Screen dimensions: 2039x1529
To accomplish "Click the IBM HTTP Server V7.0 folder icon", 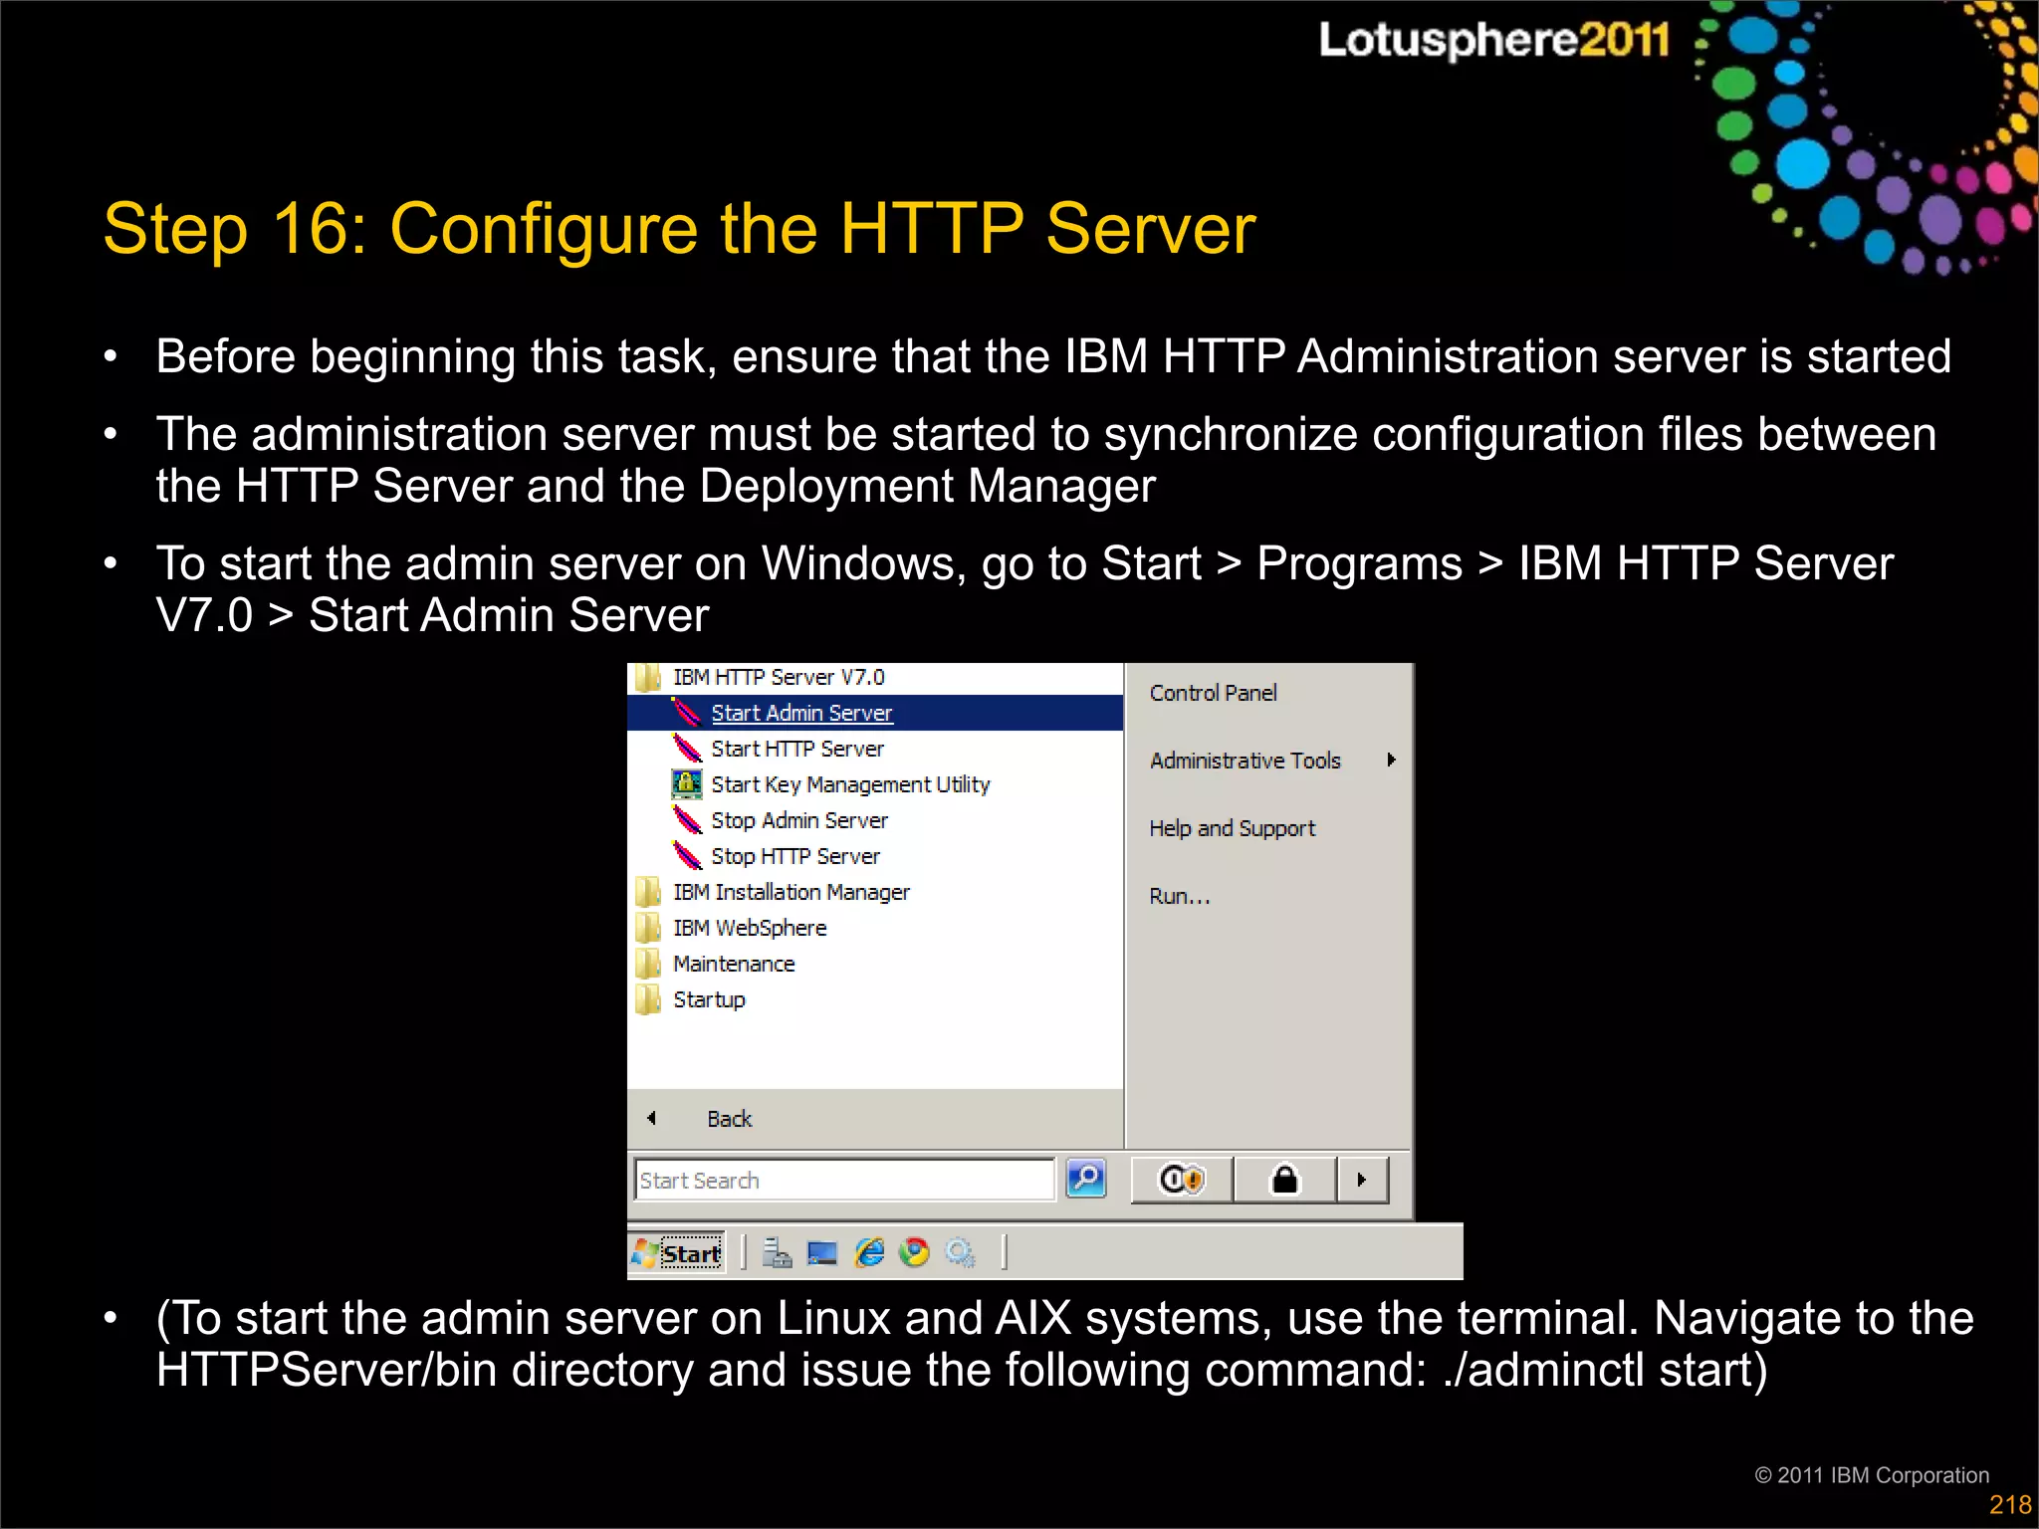I will pyautogui.click(x=648, y=678).
